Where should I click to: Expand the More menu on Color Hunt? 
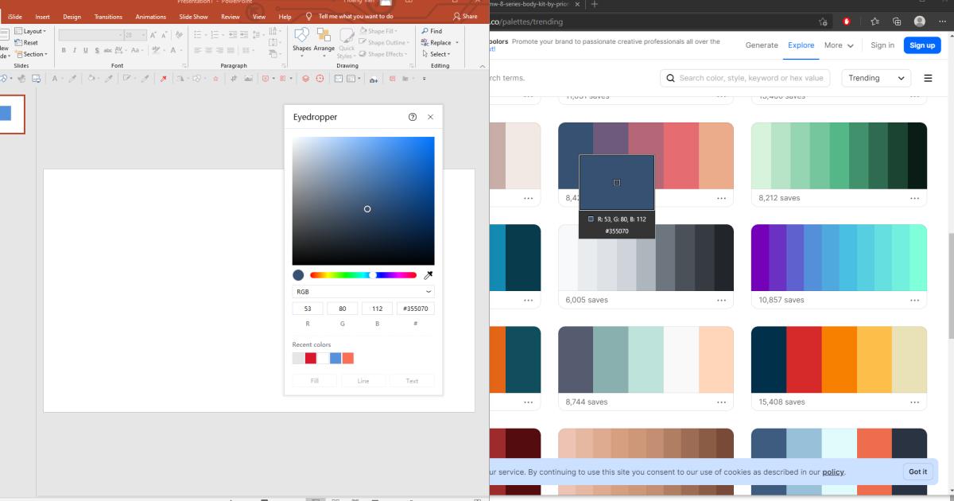[x=838, y=45]
